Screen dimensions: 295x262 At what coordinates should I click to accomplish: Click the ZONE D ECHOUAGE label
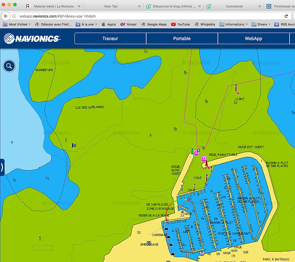point(160,208)
